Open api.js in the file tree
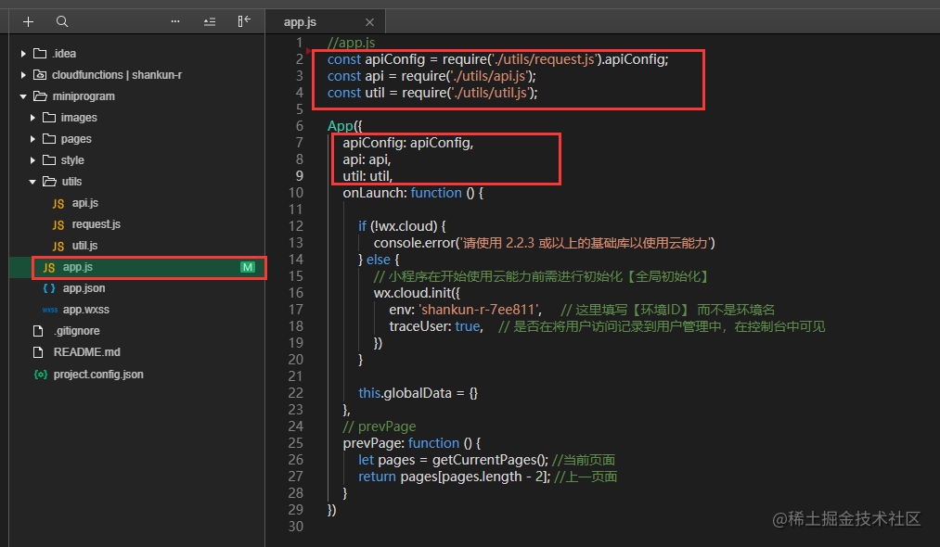Image resolution: width=940 pixels, height=547 pixels. 85,203
